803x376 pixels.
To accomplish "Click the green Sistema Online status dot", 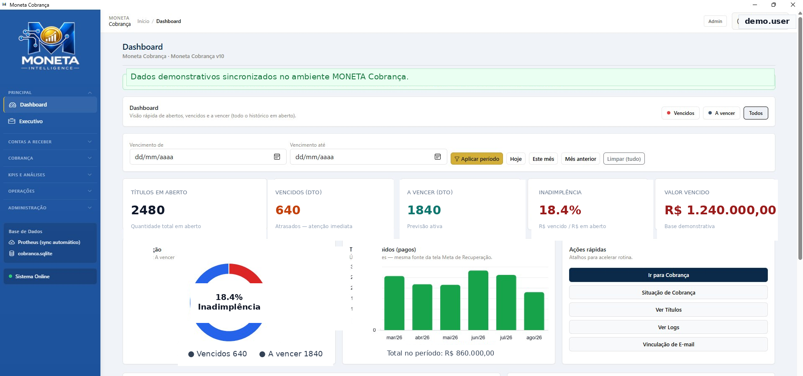I will (x=10, y=276).
